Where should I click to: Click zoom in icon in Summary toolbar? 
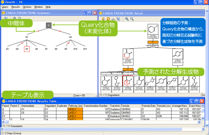14,18
